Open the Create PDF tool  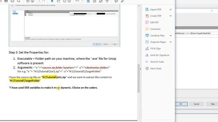tap(156, 16)
